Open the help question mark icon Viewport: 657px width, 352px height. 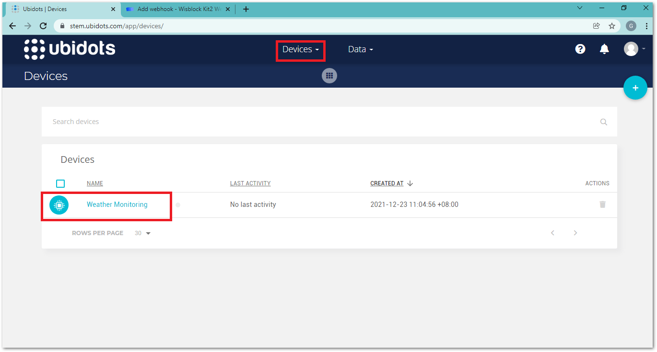click(580, 49)
